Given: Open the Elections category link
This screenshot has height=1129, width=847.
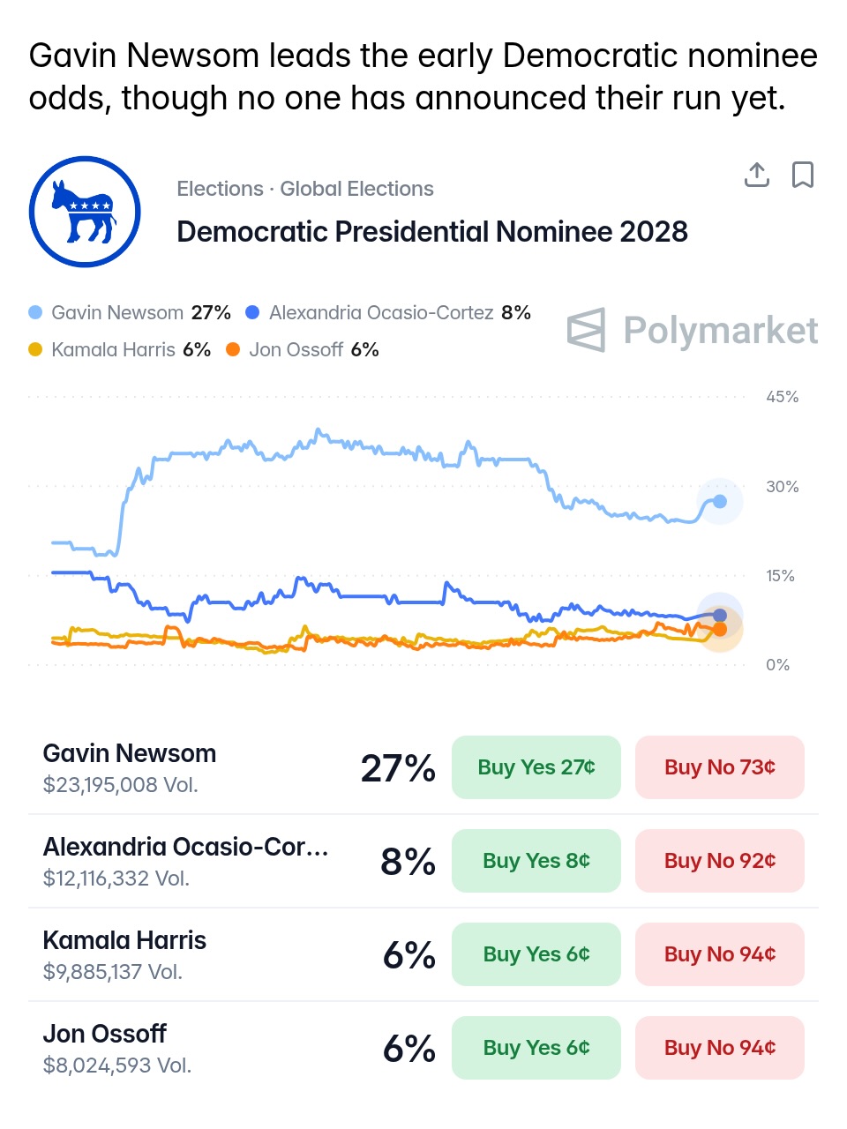Looking at the screenshot, I should pos(220,189).
